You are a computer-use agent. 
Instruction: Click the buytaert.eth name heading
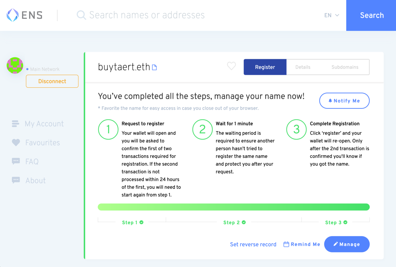(x=124, y=67)
